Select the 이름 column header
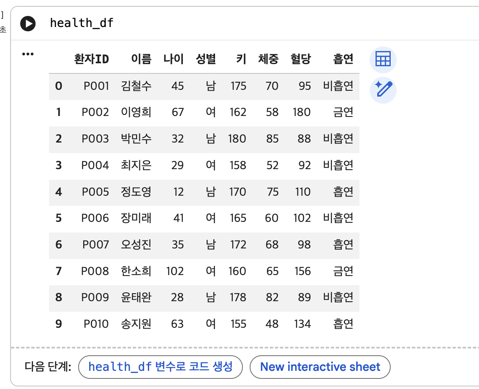 pos(141,59)
